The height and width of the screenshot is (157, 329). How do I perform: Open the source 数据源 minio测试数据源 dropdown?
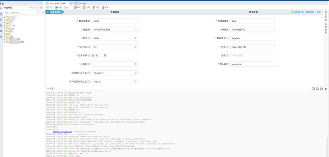pos(115,29)
